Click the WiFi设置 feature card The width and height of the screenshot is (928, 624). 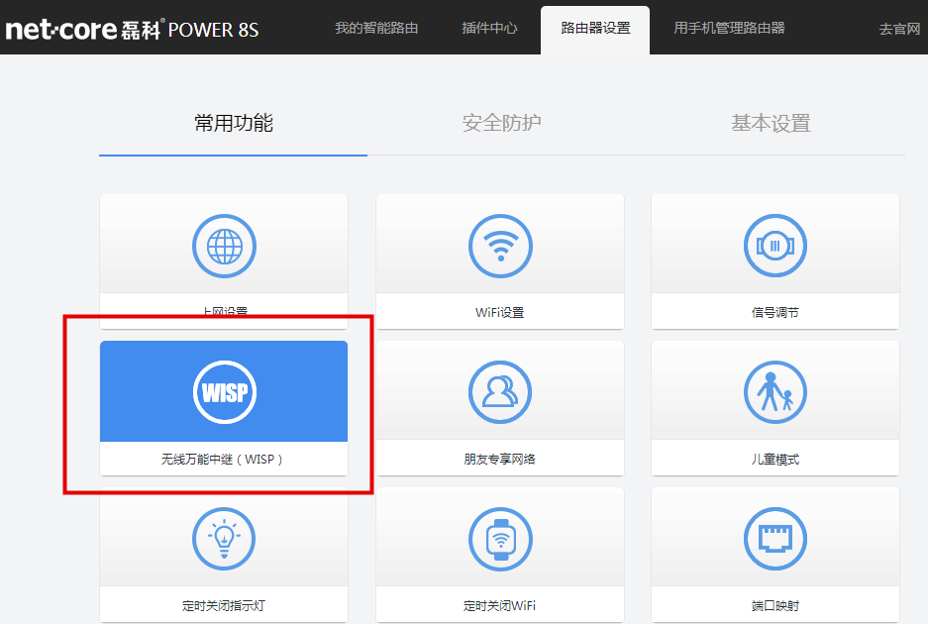click(500, 262)
